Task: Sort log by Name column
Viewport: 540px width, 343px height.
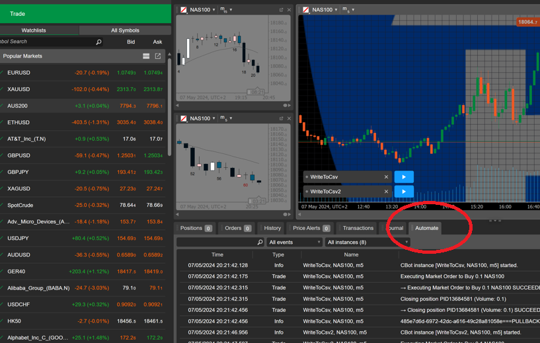Action: tap(351, 254)
